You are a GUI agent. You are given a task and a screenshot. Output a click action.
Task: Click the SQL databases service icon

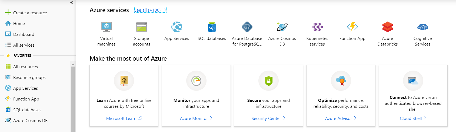tap(212, 27)
